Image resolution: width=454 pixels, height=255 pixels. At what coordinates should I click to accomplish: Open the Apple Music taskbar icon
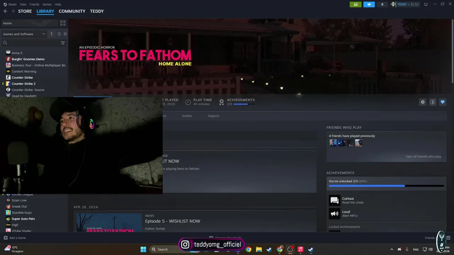coord(300,249)
